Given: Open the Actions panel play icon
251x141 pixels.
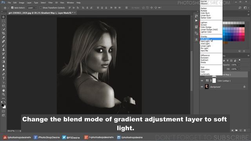Looking at the screenshot, I should tap(196, 21).
